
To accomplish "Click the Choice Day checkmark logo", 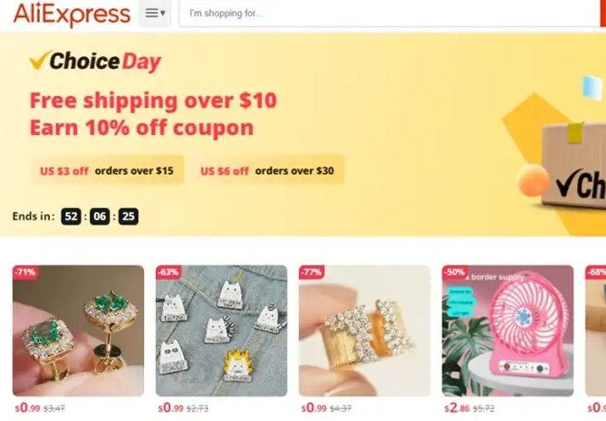I will point(95,61).
